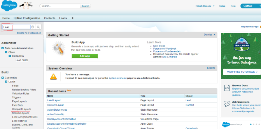This screenshot has height=129, width=261.
Task: Expand the System Overview panel
Action: (211, 68)
